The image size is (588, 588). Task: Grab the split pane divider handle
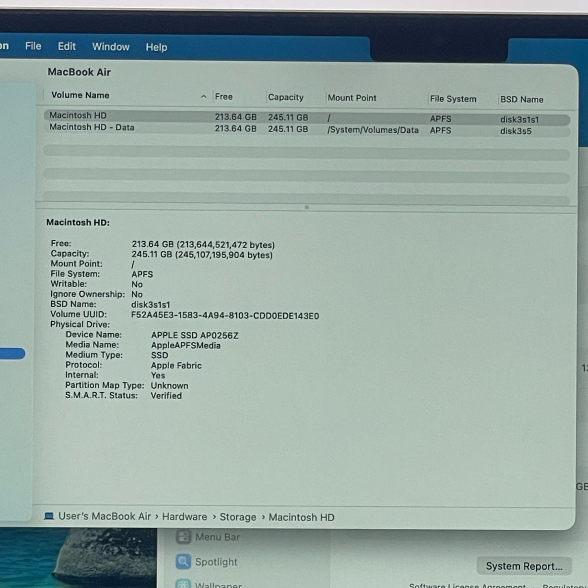[307, 208]
